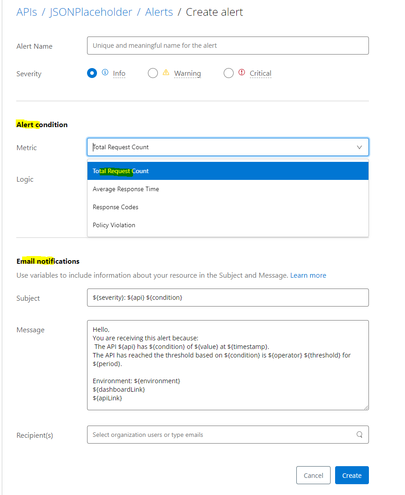Navigate to Alerts breadcrumb link
Image resolution: width=405 pixels, height=495 pixels.
159,12
